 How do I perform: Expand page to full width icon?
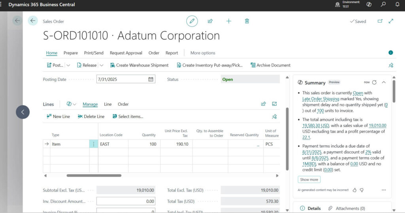pos(391,21)
